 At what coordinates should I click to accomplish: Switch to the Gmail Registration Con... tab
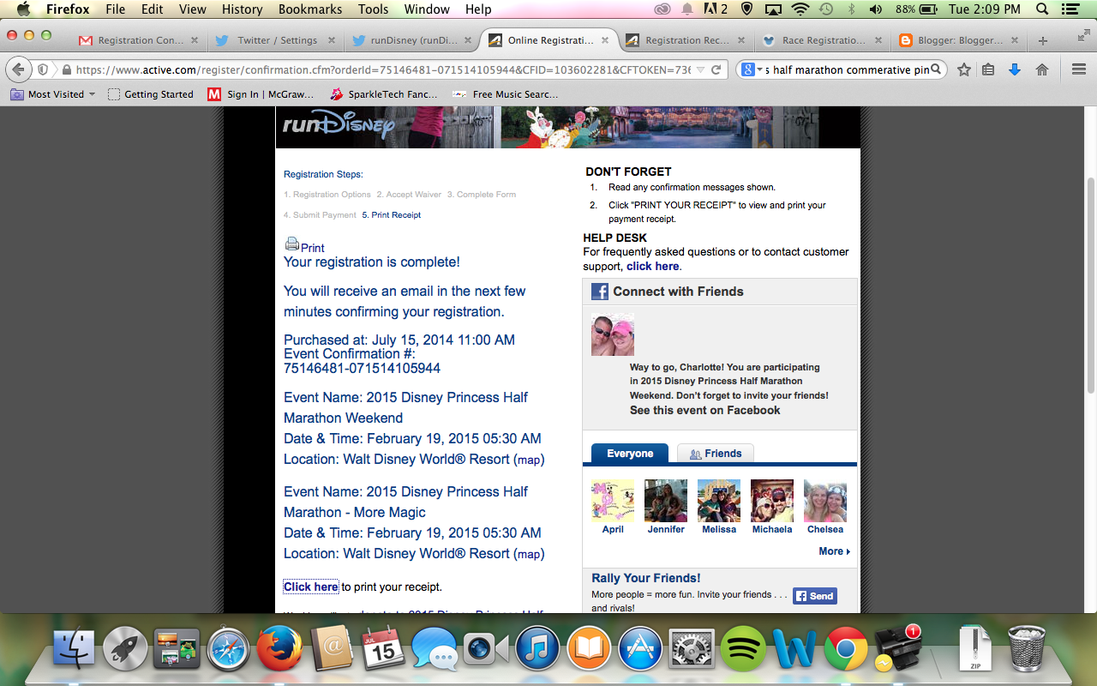click(x=139, y=40)
